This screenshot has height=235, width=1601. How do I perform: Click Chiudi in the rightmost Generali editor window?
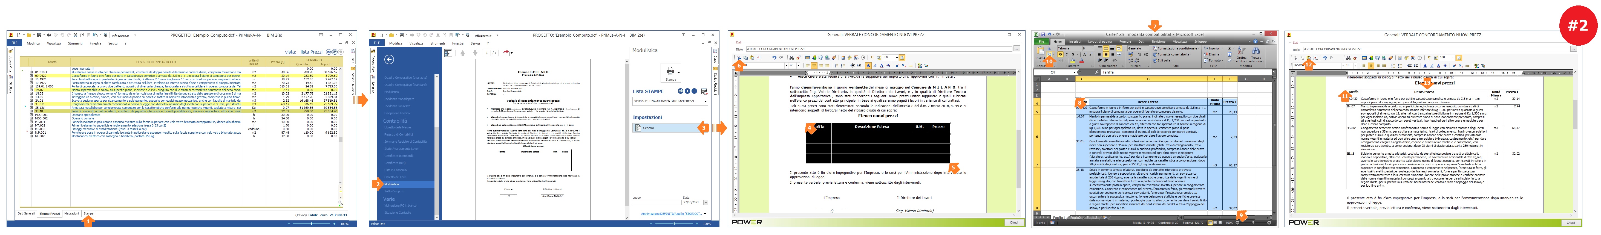click(x=1571, y=223)
